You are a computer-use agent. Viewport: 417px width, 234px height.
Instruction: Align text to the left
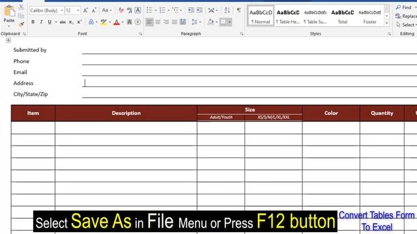[149, 22]
